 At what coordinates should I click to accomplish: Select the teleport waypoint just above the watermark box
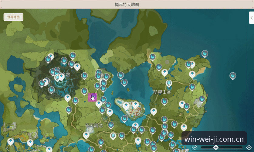pos(184,127)
